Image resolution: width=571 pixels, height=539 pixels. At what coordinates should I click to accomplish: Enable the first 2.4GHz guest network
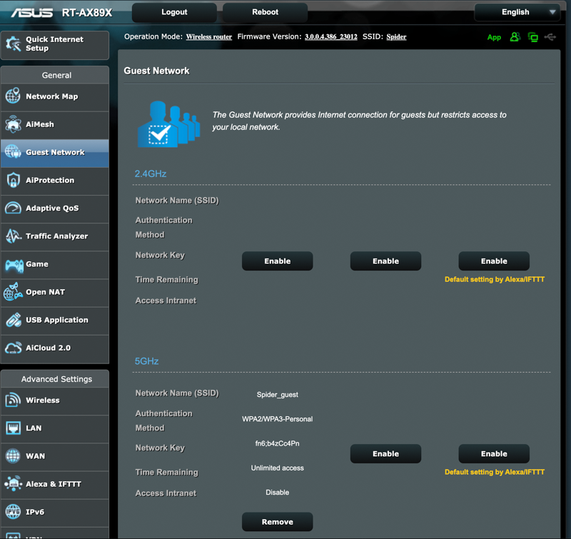(277, 261)
